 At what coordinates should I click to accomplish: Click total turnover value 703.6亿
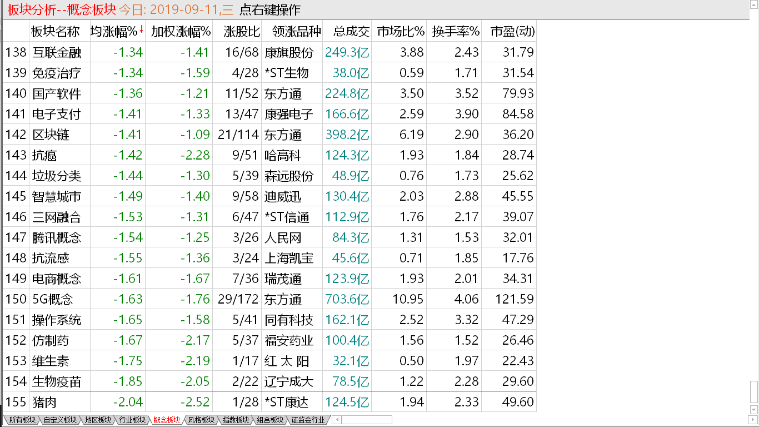[347, 299]
